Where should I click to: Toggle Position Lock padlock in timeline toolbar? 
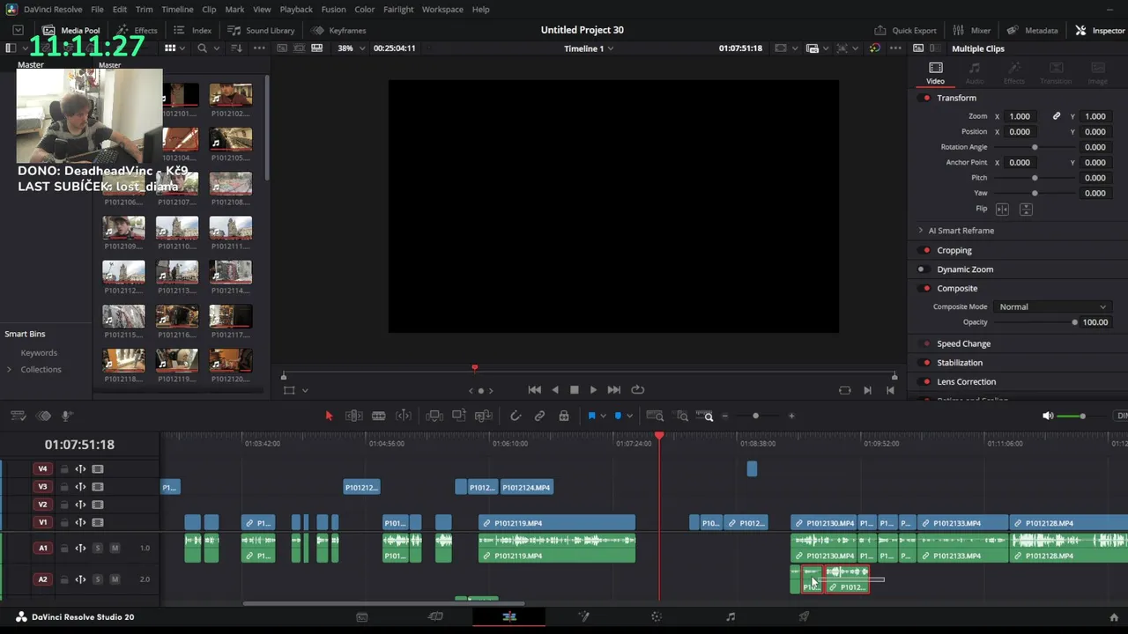(x=564, y=416)
